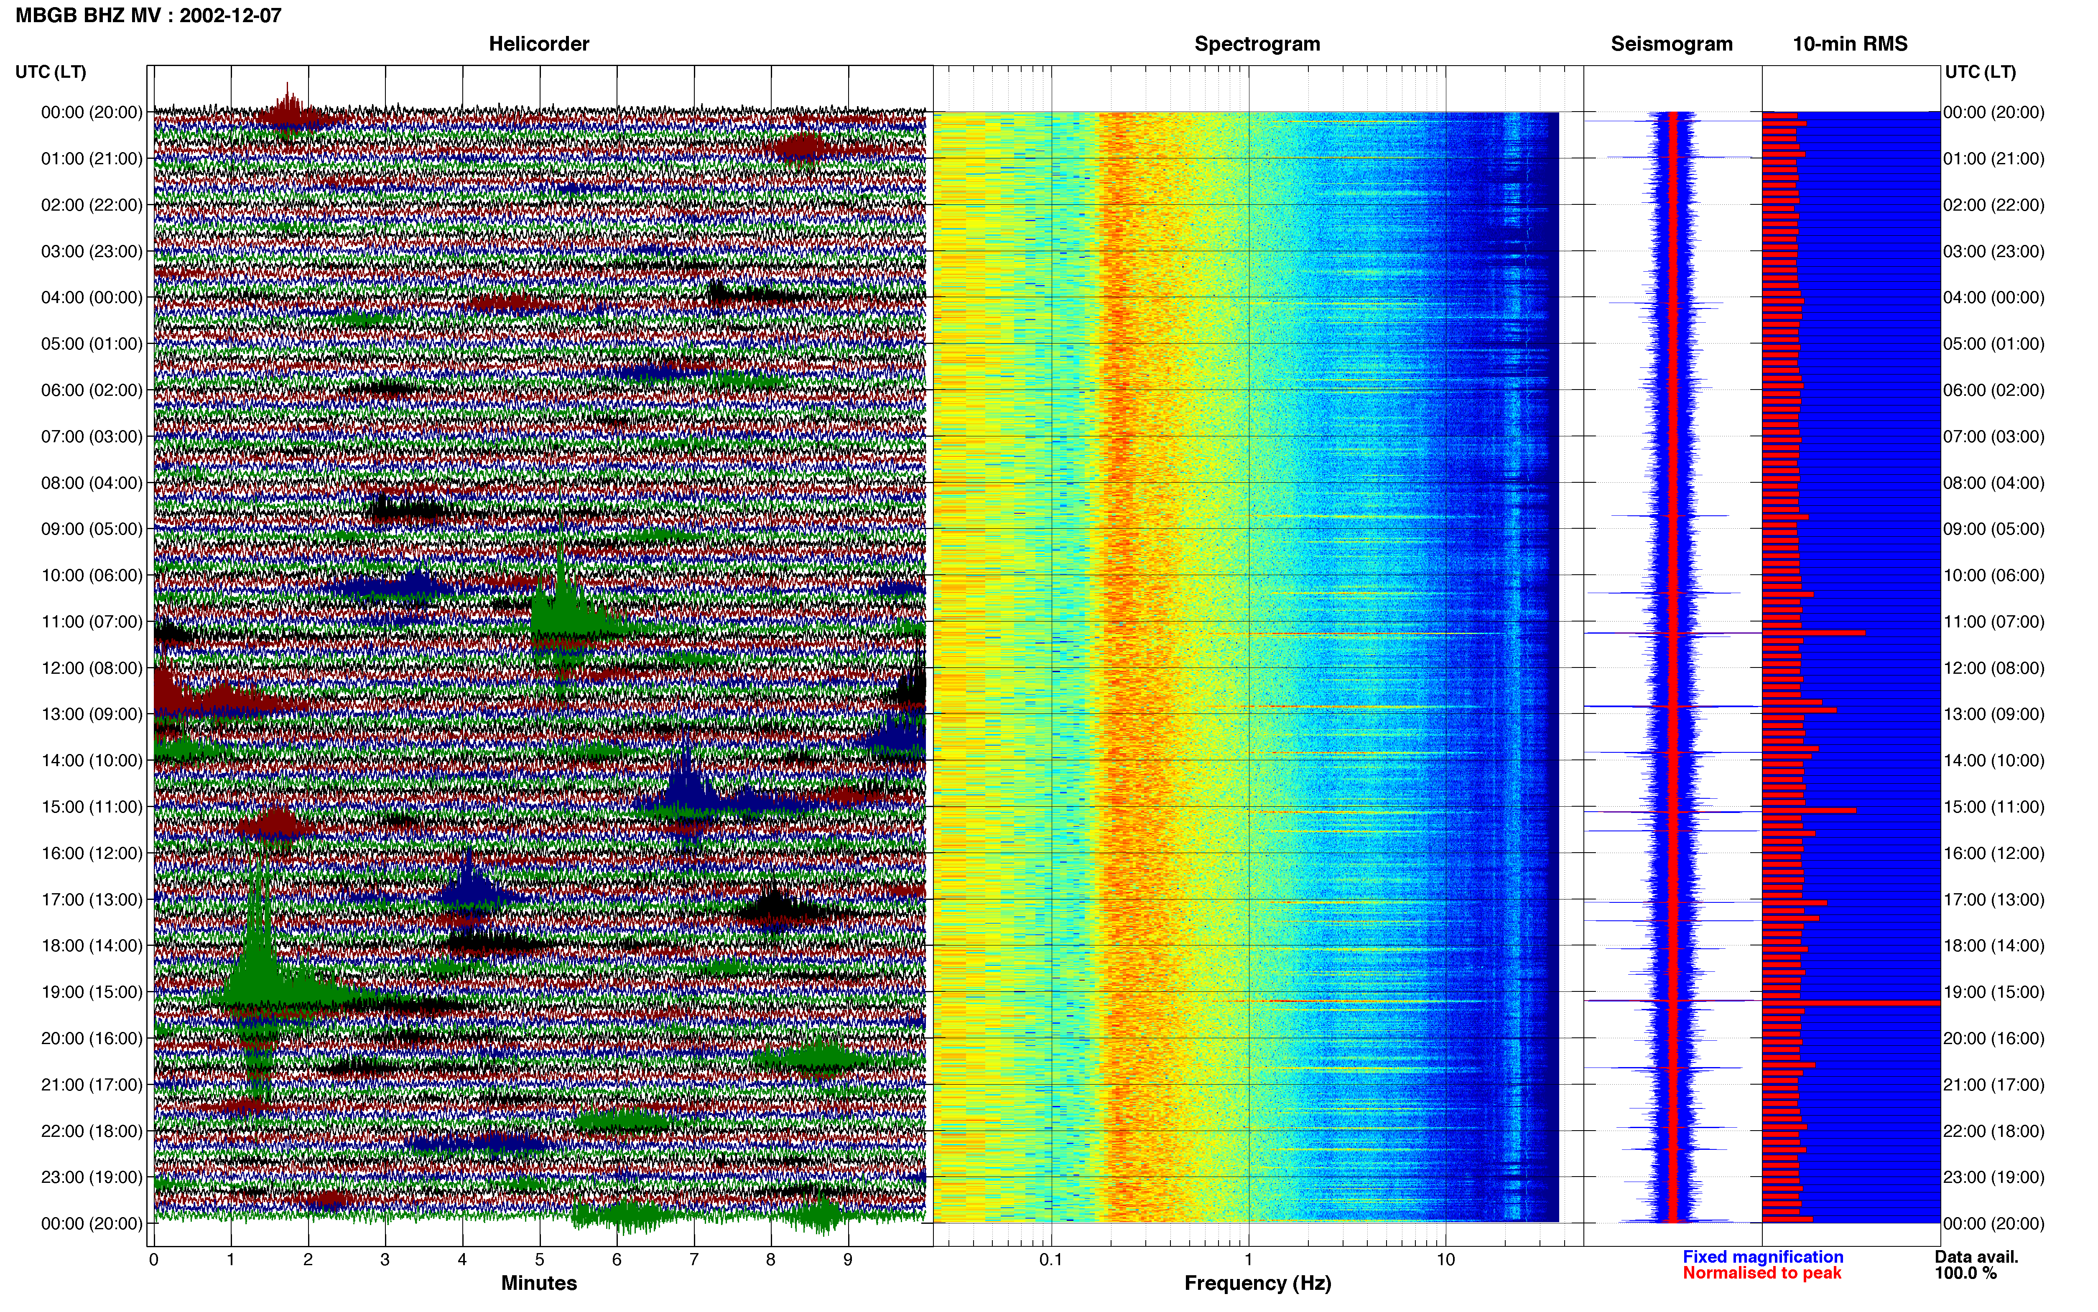The width and height of the screenshot is (2098, 1312).
Task: Select left axis label 03:00 (23:00)
Action: click(x=92, y=252)
